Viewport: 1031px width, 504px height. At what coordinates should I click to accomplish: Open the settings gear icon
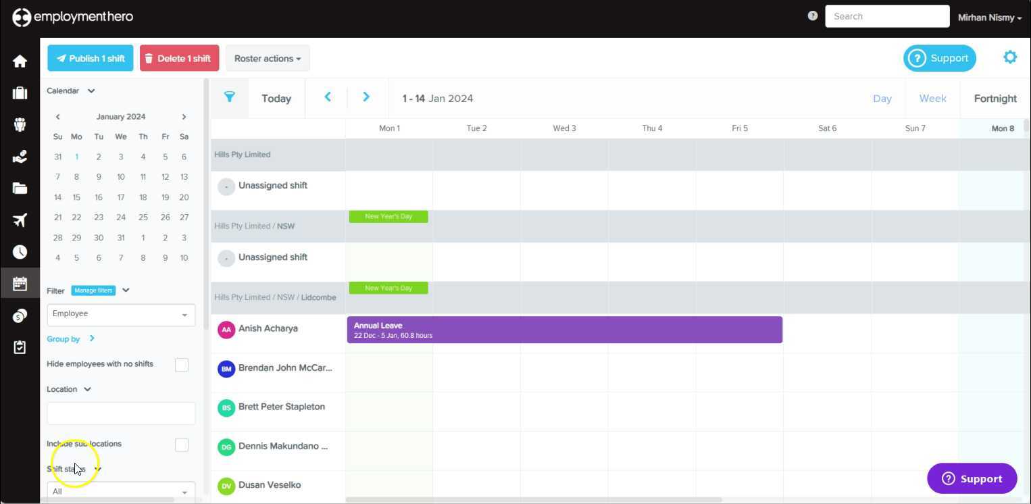[1010, 57]
